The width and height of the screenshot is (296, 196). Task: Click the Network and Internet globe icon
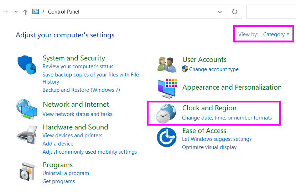click(27, 109)
